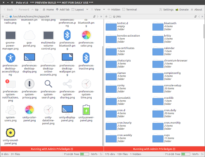This screenshot has height=157, width=205.
Task: Click the Donate button
Action: tap(182, 10)
